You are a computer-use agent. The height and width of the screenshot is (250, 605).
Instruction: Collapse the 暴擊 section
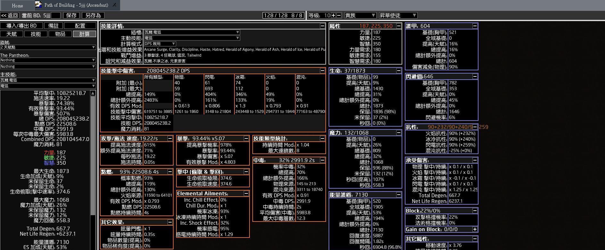[246, 138]
